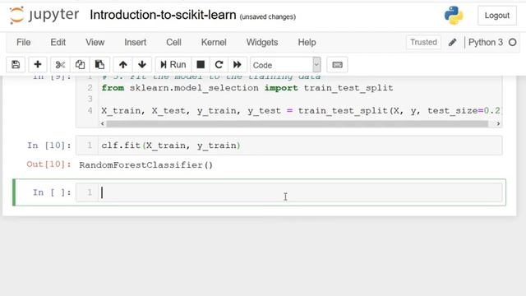Image resolution: width=526 pixels, height=296 pixels.
Task: Open the command palette keyboard icon
Action: pyautogui.click(x=337, y=65)
